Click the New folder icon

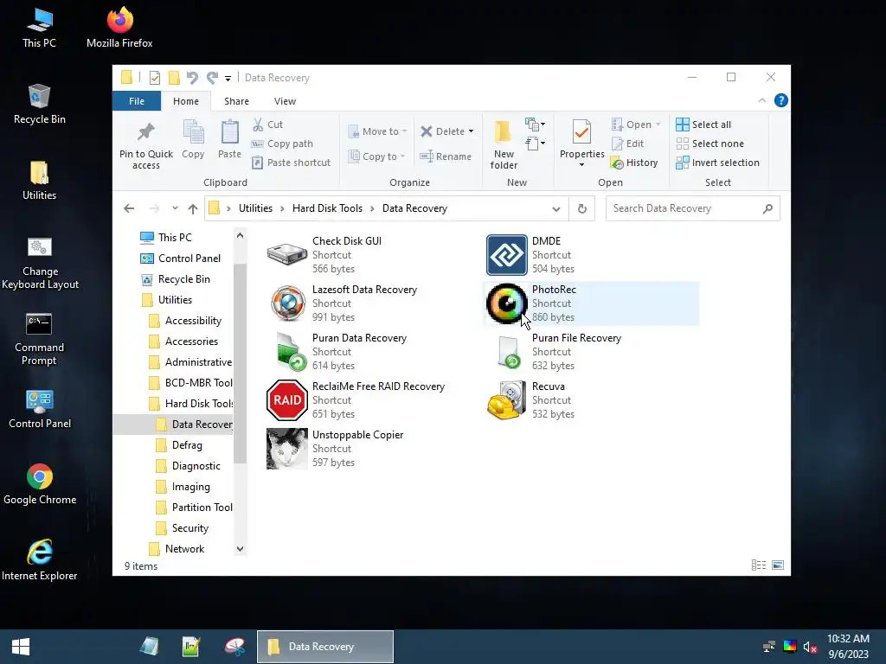click(x=503, y=131)
